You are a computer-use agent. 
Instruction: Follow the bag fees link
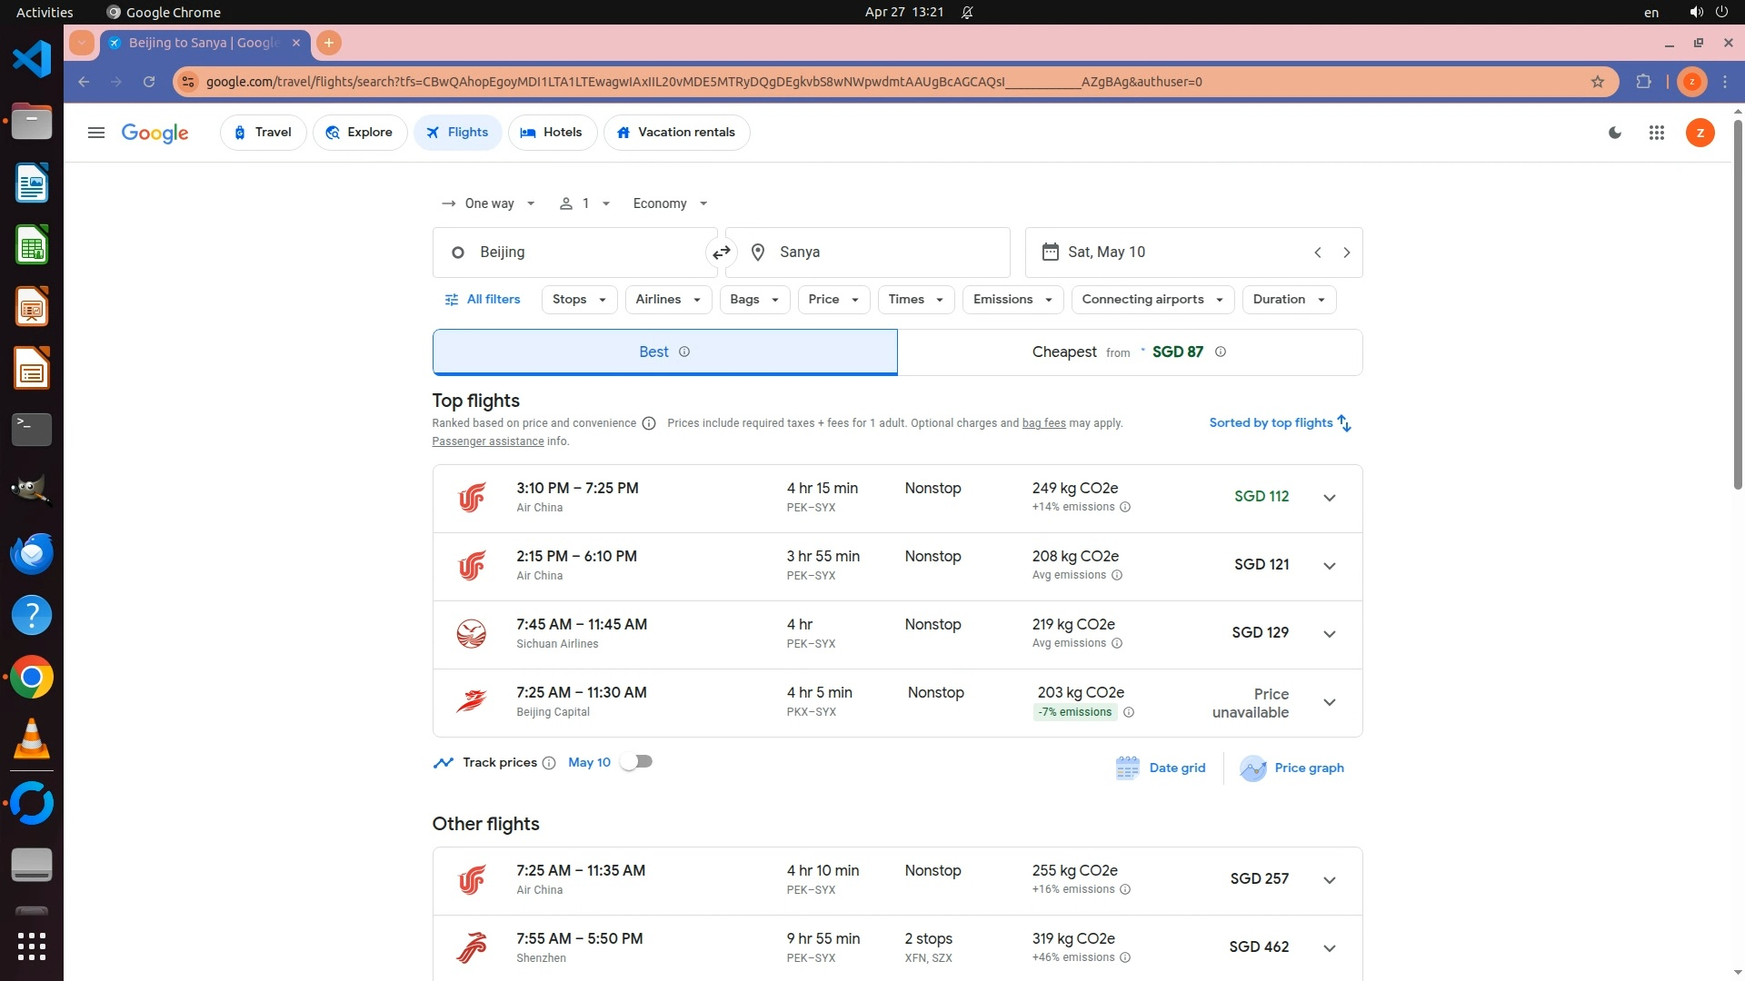(1043, 423)
